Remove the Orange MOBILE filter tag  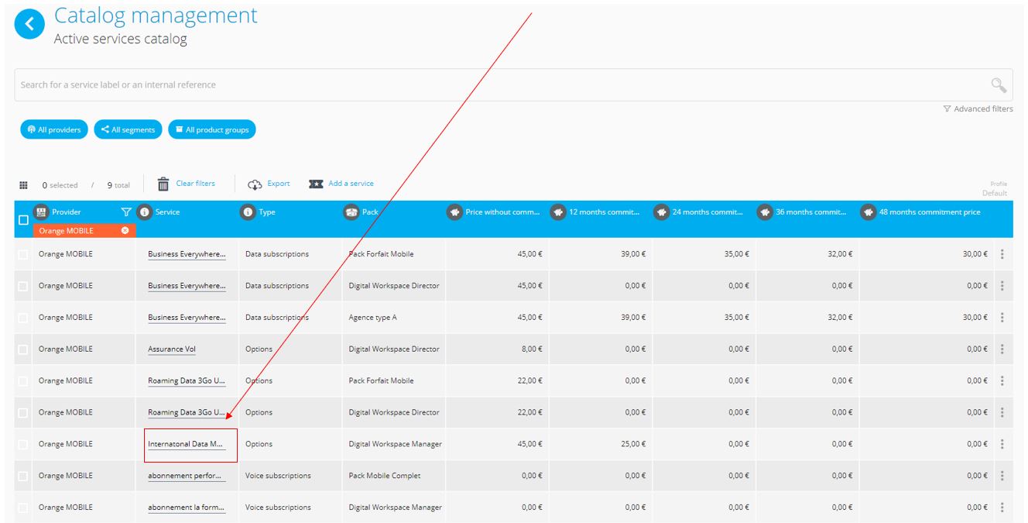coord(125,231)
